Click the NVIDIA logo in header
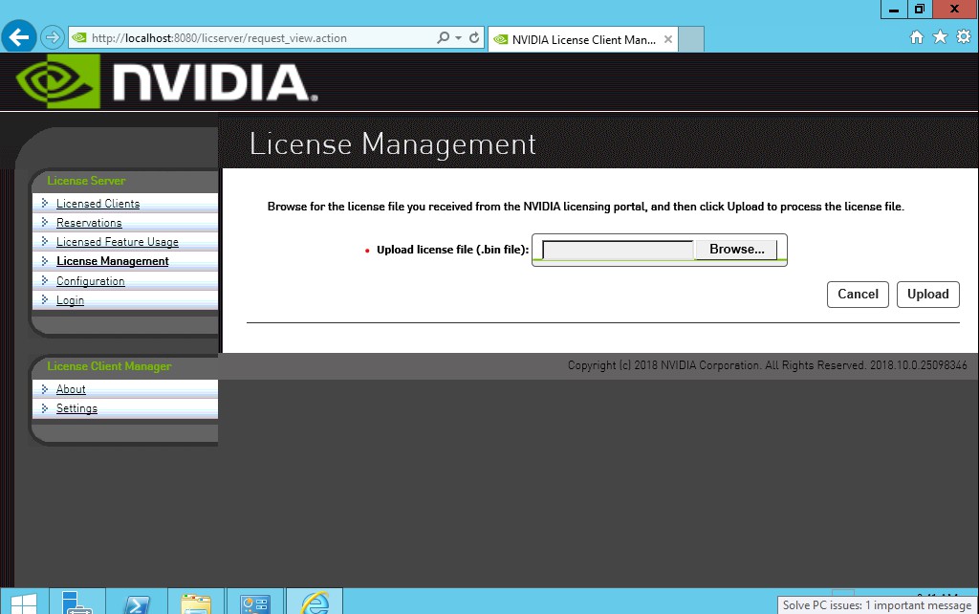Screen dimensions: 979x614 (166, 81)
